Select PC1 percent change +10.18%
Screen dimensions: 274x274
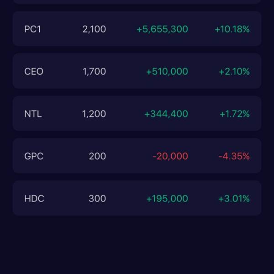(232, 29)
